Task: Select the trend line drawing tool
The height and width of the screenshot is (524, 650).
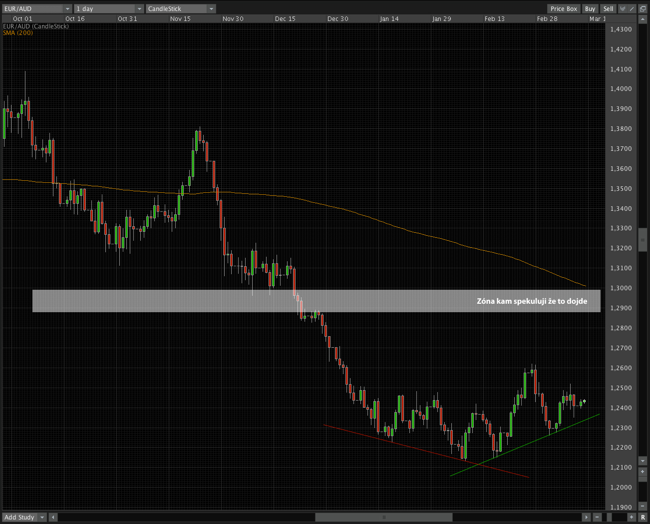Action: [632, 8]
